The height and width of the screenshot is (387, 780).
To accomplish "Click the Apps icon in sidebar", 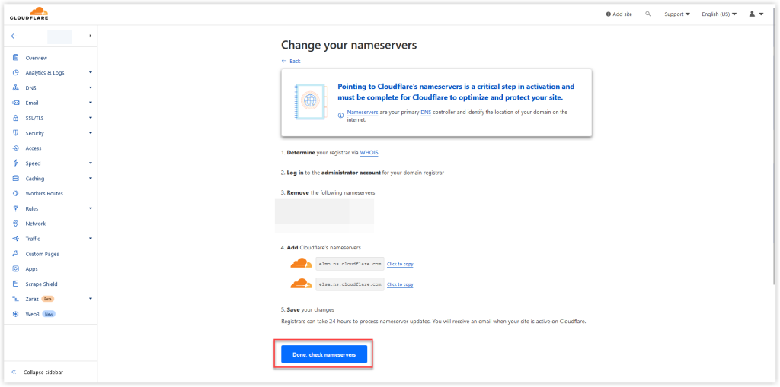I will pos(15,268).
